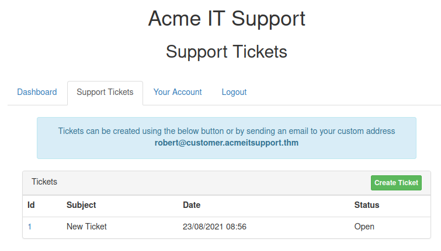Click blank space left of Create Ticket button
The height and width of the screenshot is (251, 441).
coord(234,182)
